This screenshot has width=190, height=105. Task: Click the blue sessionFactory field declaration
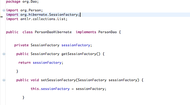tap(76, 45)
